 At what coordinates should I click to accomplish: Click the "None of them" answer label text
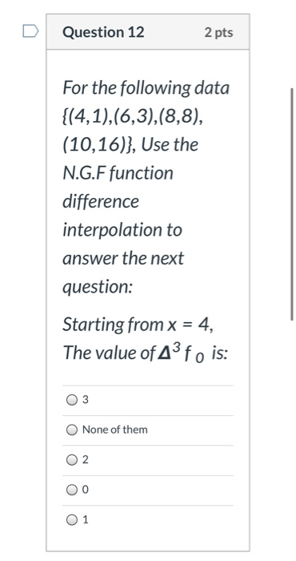[115, 430]
